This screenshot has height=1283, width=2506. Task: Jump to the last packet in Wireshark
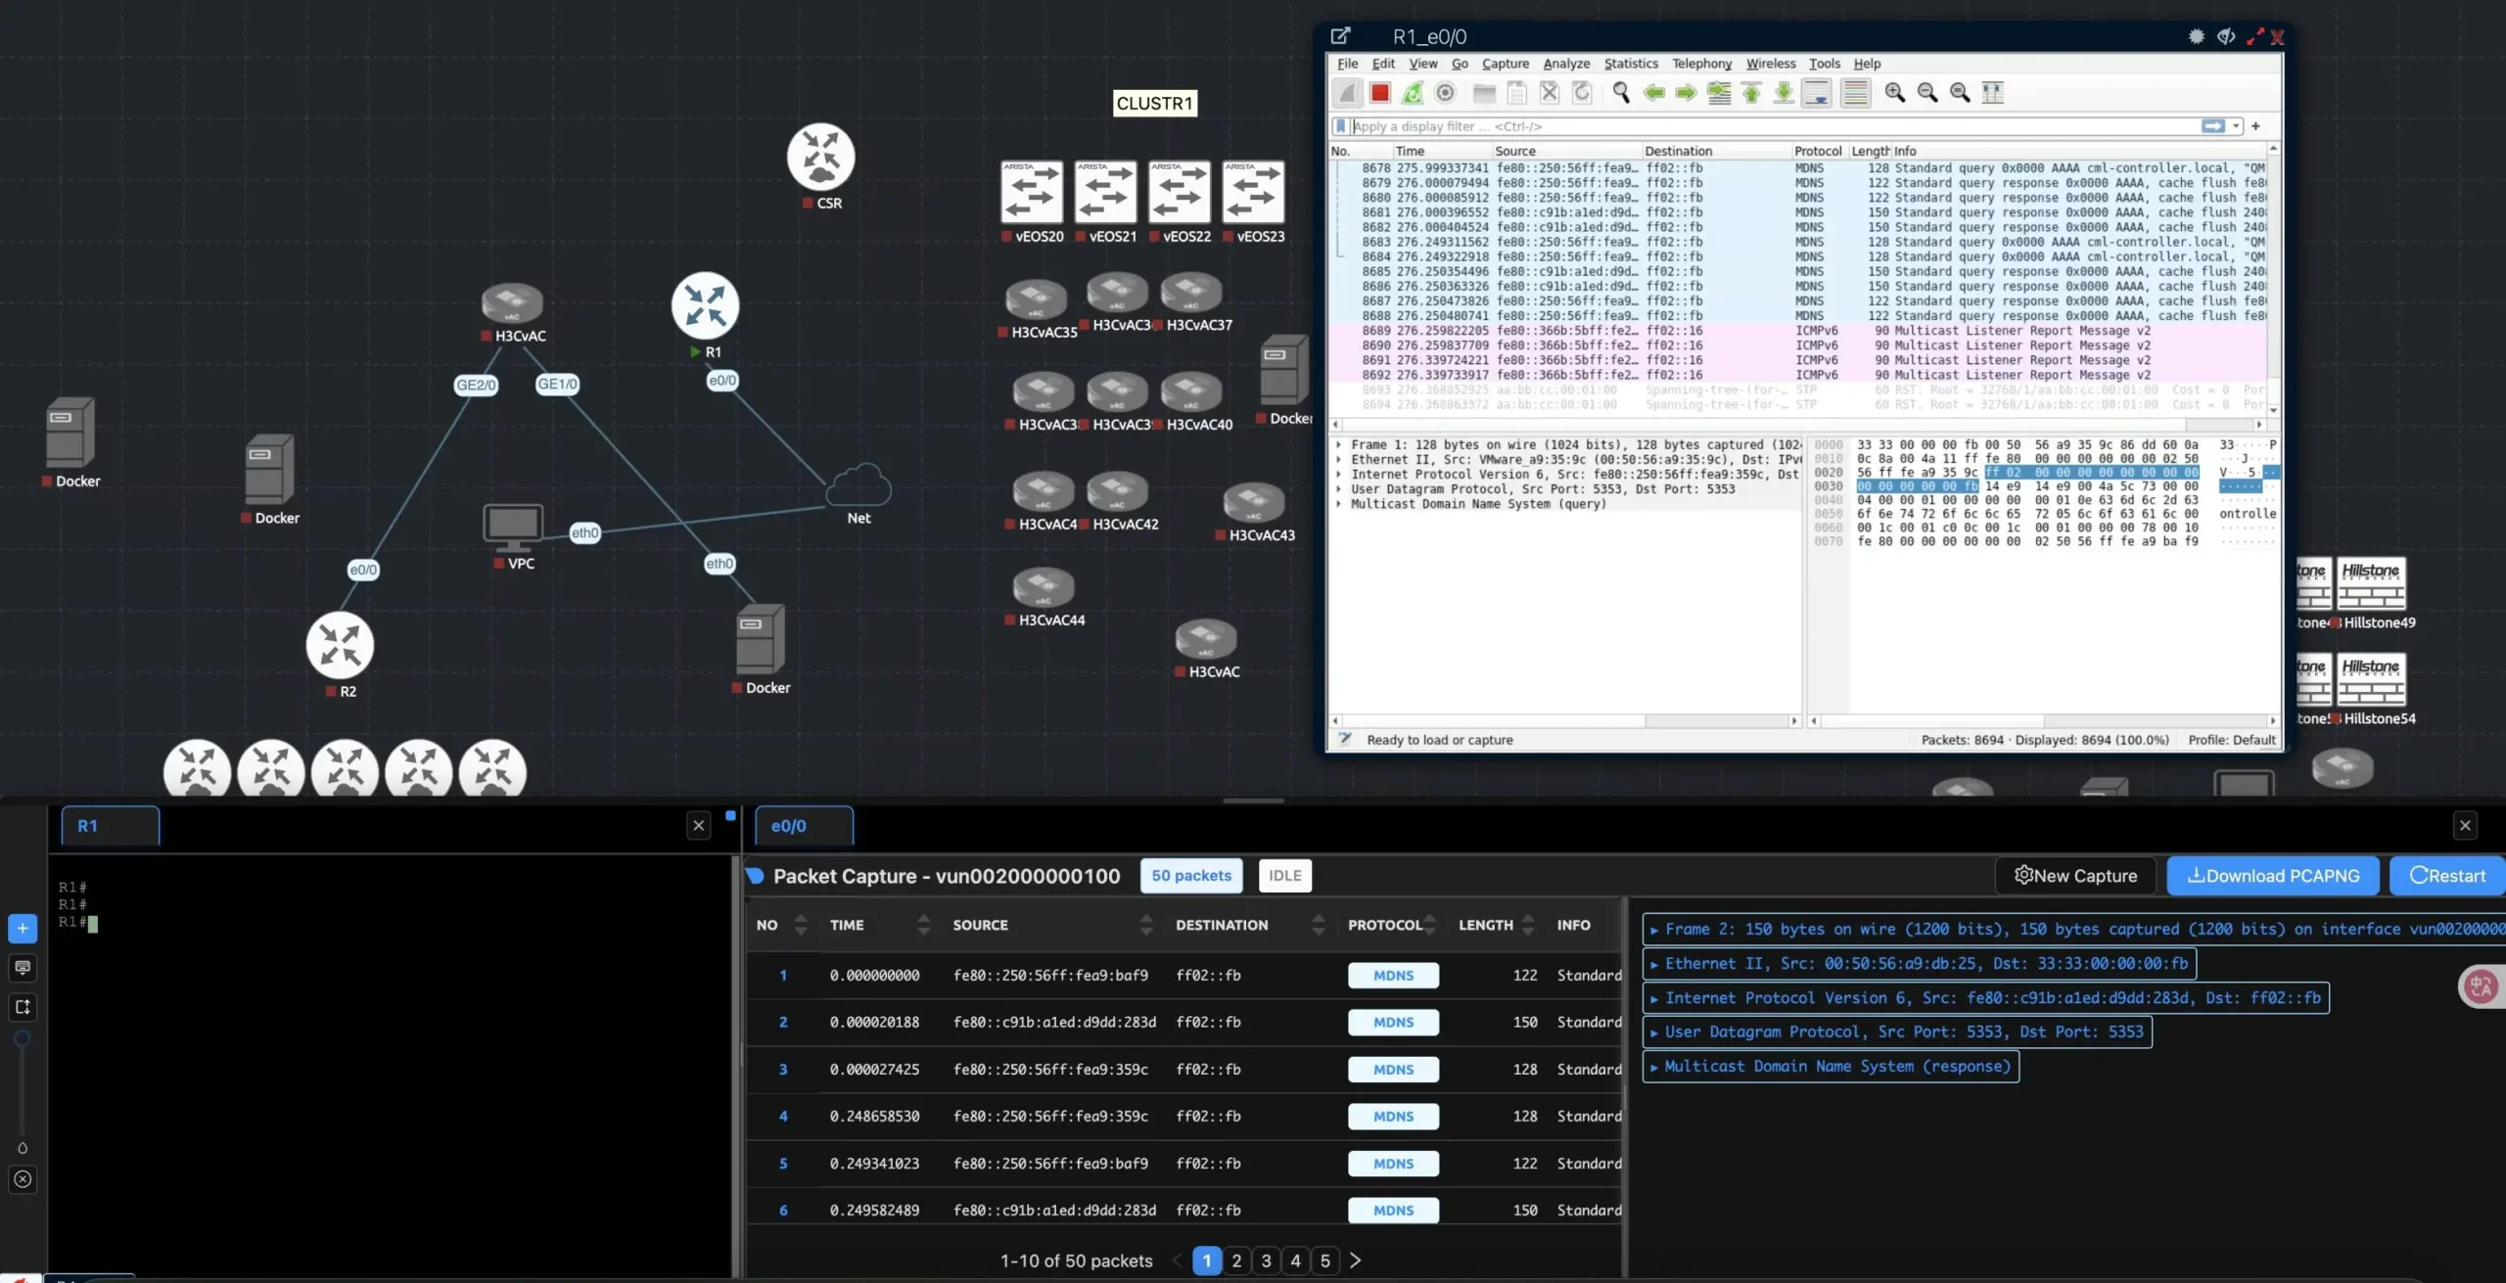point(1784,93)
